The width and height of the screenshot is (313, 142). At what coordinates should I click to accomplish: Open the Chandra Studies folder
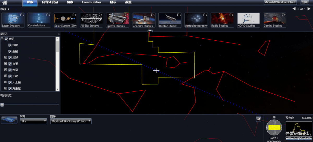coord(144,20)
